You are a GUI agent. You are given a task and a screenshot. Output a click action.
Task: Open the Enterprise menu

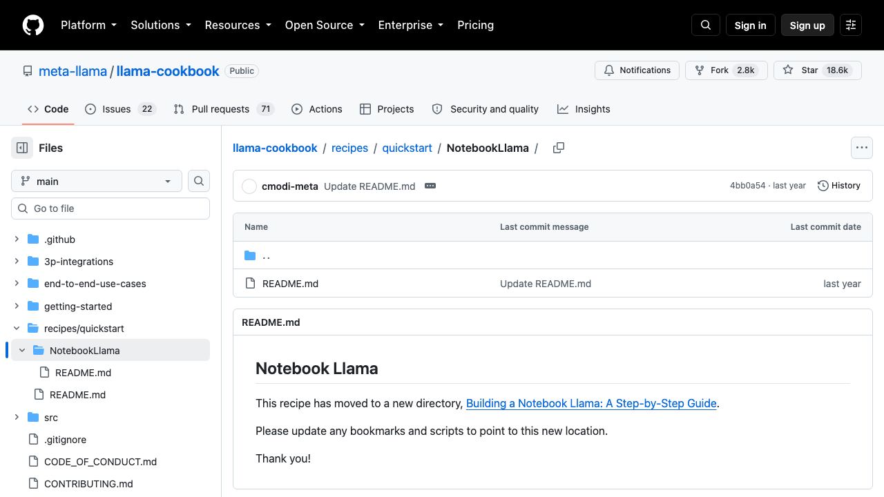coord(410,25)
